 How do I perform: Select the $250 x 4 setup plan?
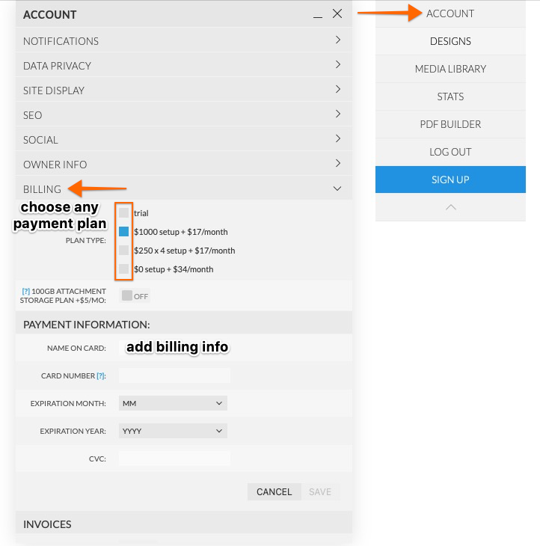pos(124,251)
